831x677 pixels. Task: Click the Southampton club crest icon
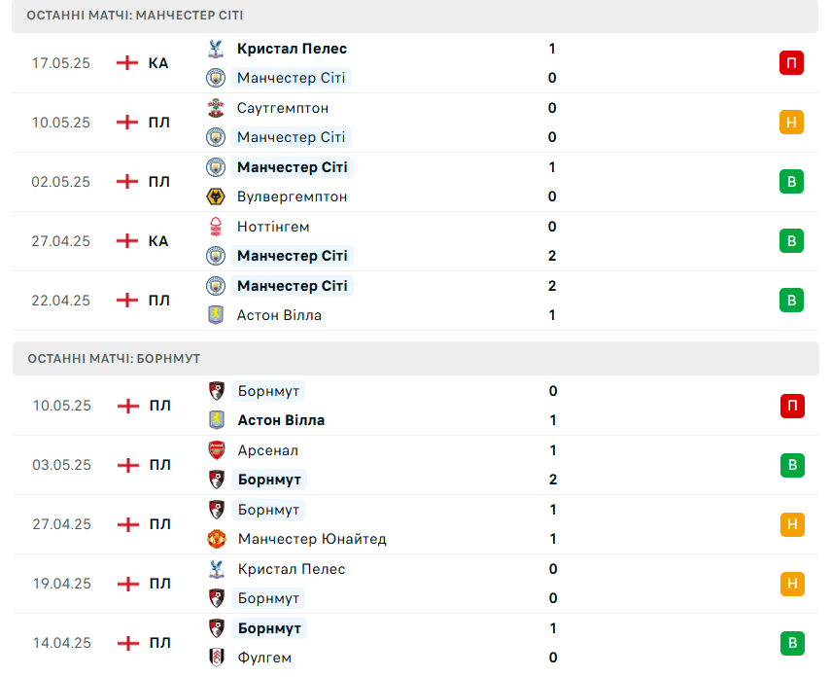point(215,108)
